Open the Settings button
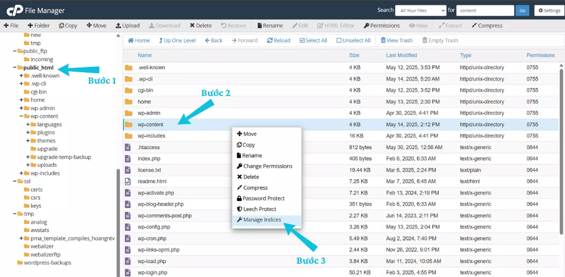 (548, 10)
